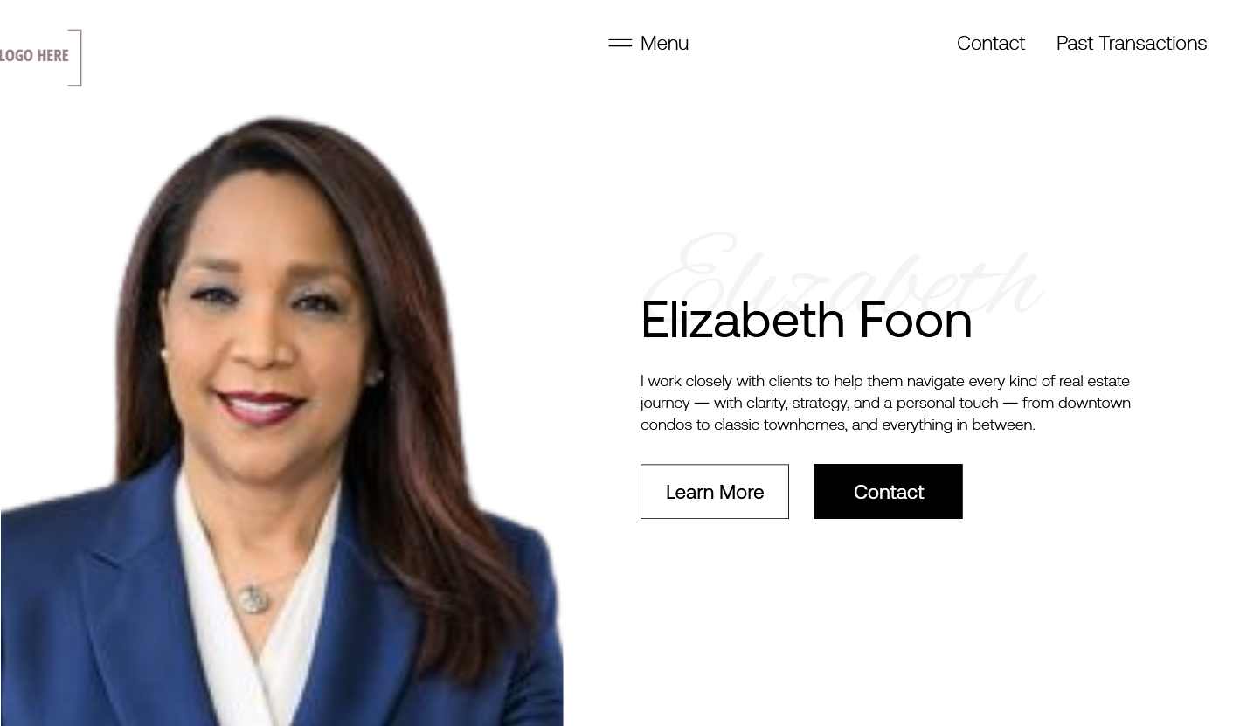Go to Past Transactions page

[1132, 43]
